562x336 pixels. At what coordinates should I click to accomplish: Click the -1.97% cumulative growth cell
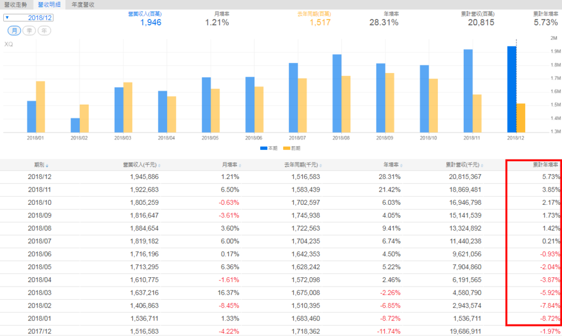(x=550, y=332)
